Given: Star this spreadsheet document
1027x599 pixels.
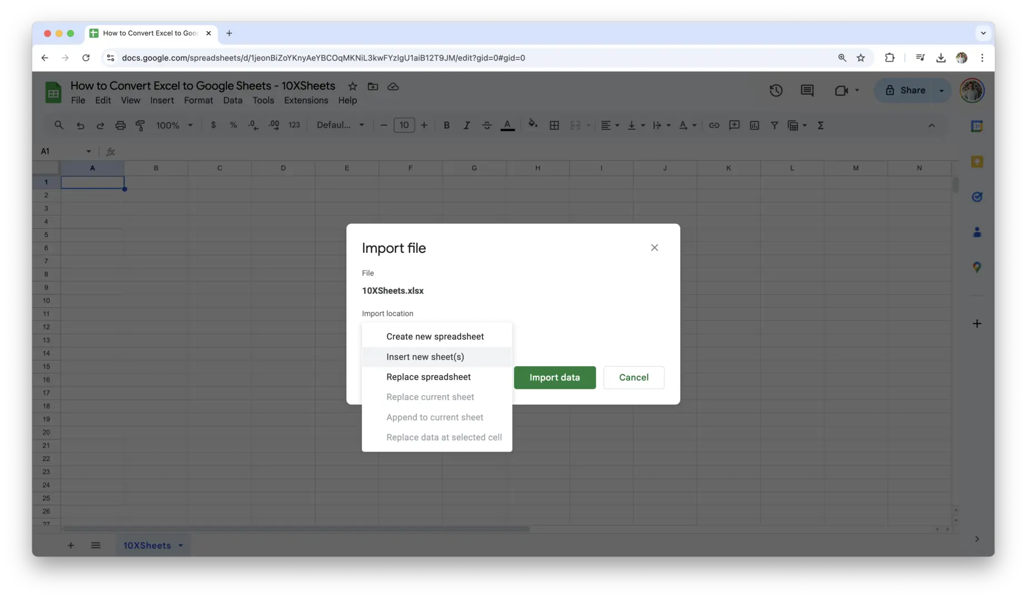Looking at the screenshot, I should [353, 87].
